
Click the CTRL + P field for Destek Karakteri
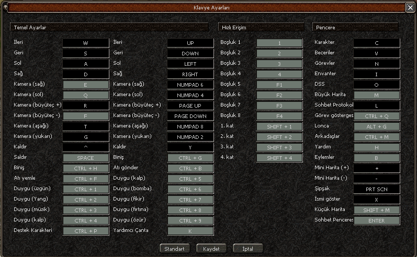tap(85, 231)
